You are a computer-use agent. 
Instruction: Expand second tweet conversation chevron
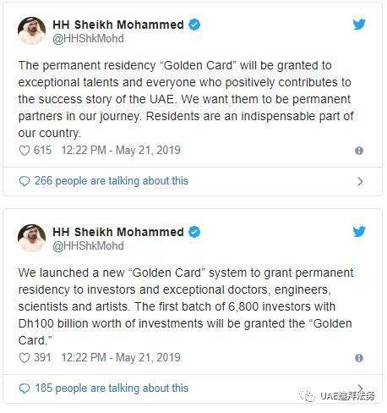360,387
